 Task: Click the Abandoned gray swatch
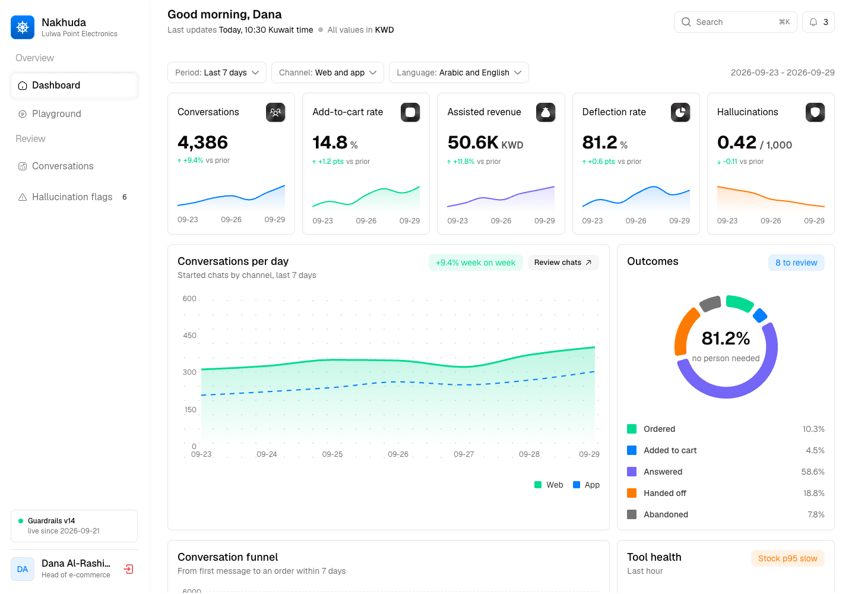tap(632, 514)
